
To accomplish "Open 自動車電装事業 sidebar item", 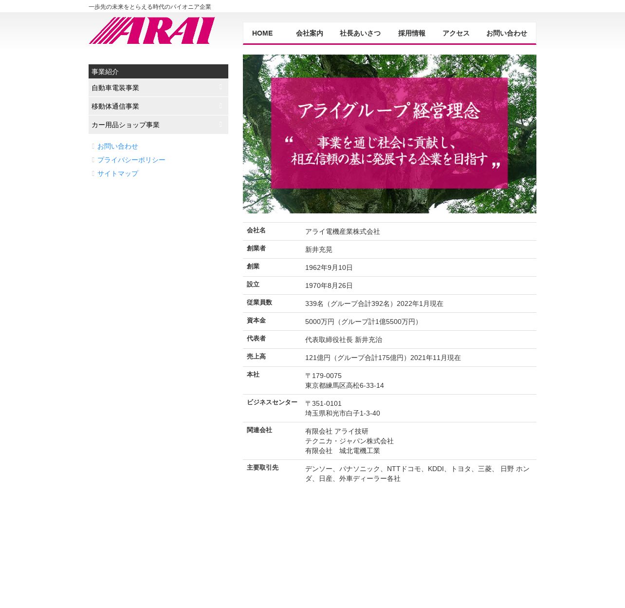I will [x=158, y=88].
